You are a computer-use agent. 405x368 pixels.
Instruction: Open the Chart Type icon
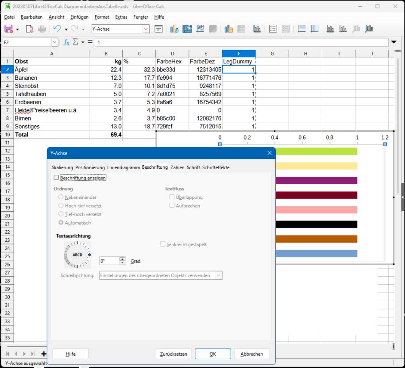tap(174, 29)
